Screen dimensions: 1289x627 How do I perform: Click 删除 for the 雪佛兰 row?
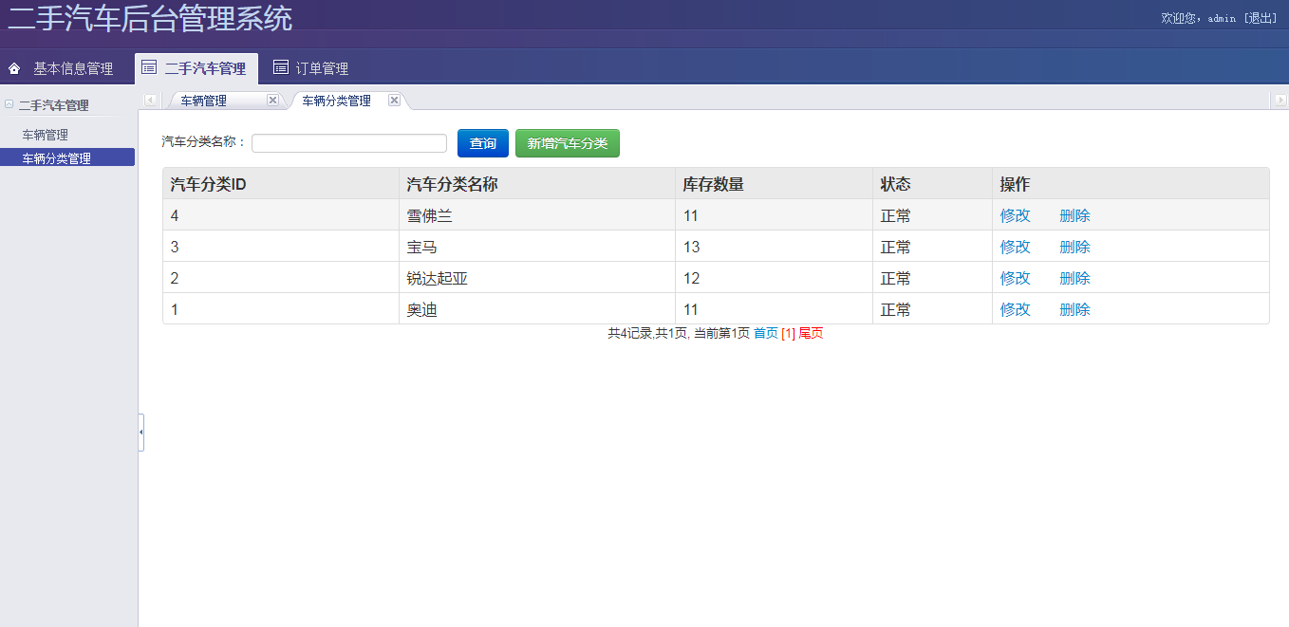point(1074,215)
